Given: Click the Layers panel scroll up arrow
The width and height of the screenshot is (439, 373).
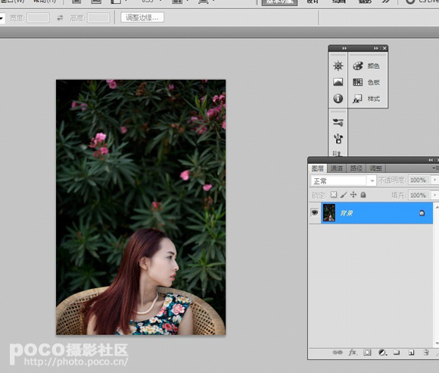Looking at the screenshot, I should [437, 207].
